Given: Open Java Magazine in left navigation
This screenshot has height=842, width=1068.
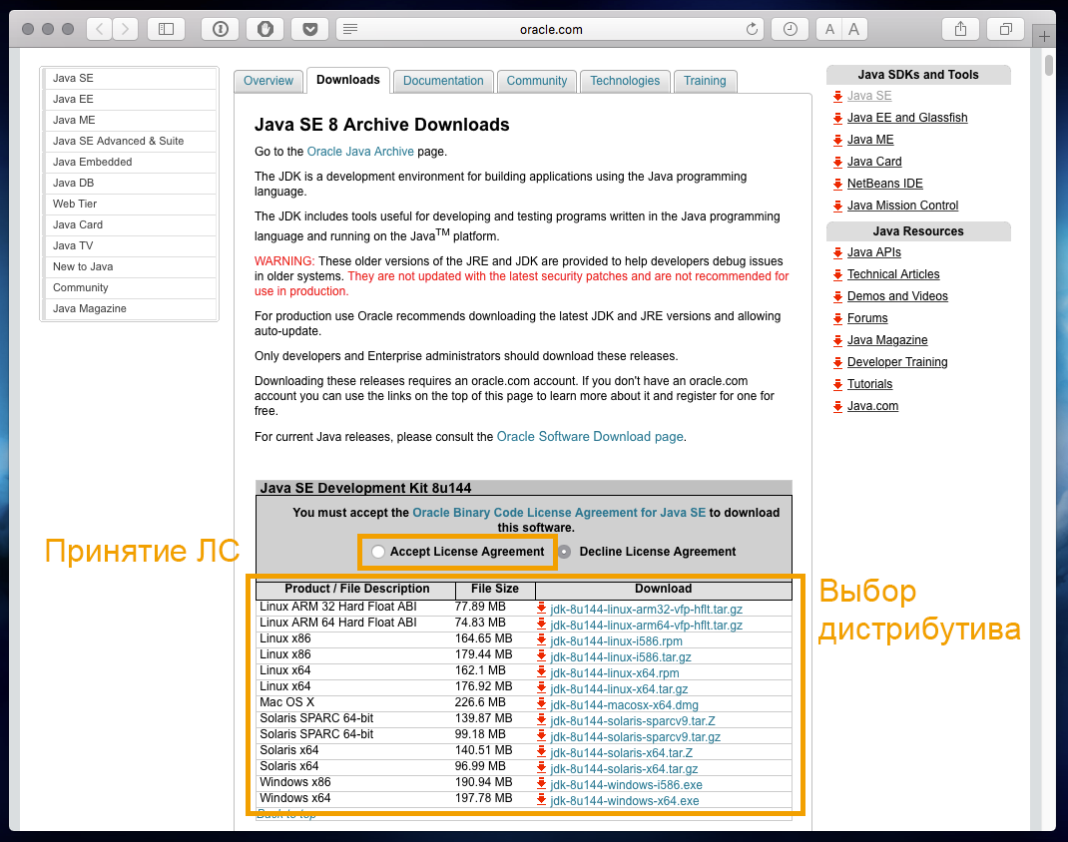Looking at the screenshot, I should pos(130,309).
